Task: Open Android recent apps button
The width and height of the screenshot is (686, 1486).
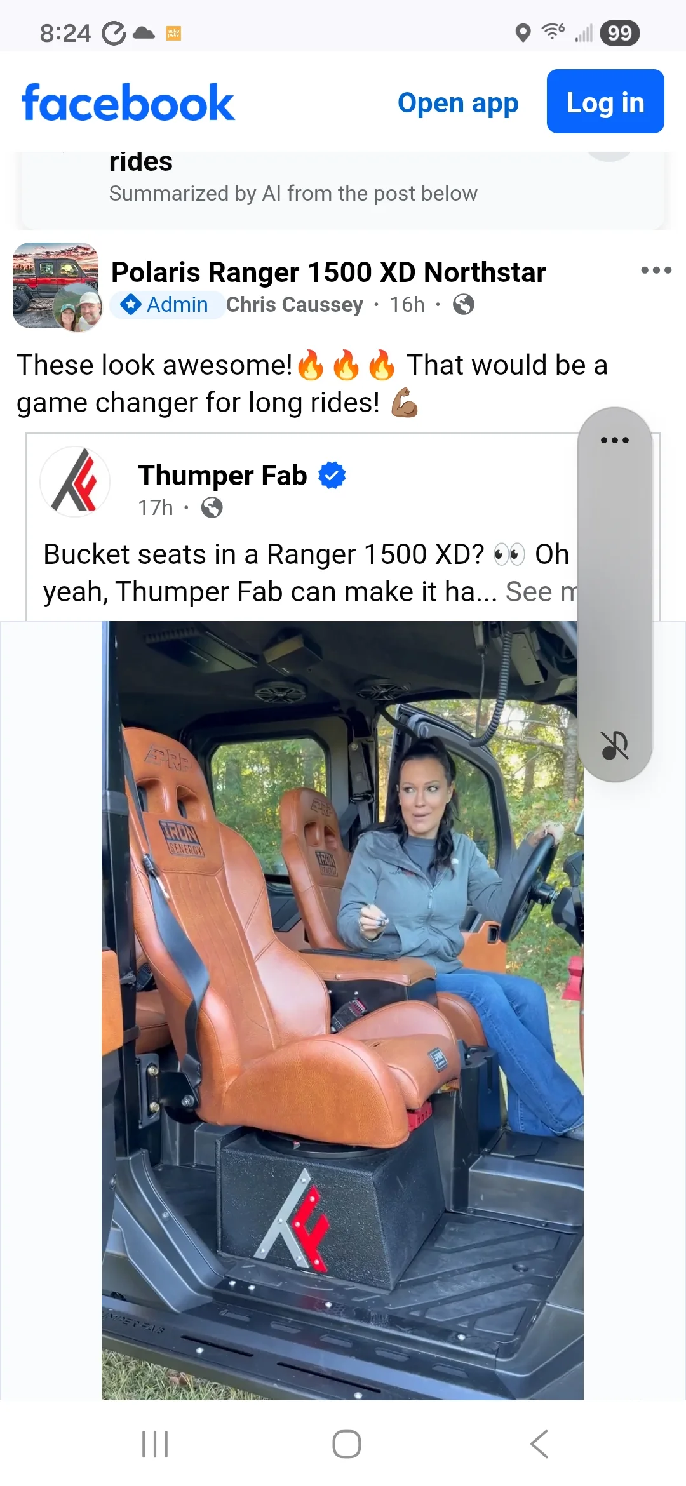Action: coord(155,1443)
